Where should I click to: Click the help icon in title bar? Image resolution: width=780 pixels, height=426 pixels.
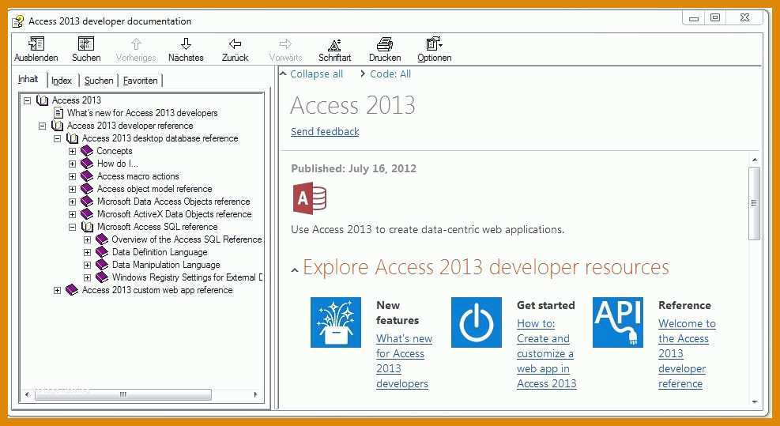click(x=18, y=21)
